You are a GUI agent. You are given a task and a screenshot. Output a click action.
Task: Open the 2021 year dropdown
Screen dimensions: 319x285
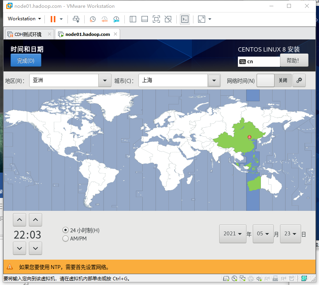[x=232, y=234]
